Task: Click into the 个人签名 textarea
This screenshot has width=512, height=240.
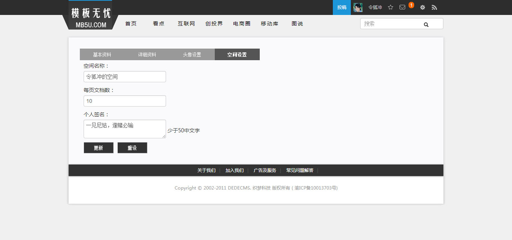Action: click(x=124, y=129)
